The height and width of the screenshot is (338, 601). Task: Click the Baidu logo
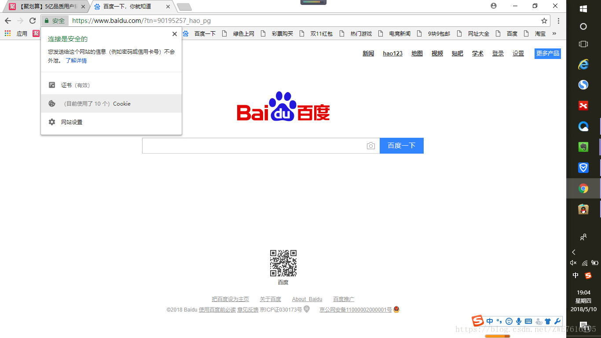pos(283,107)
